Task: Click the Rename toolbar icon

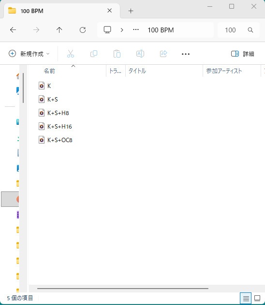Action: click(x=140, y=54)
